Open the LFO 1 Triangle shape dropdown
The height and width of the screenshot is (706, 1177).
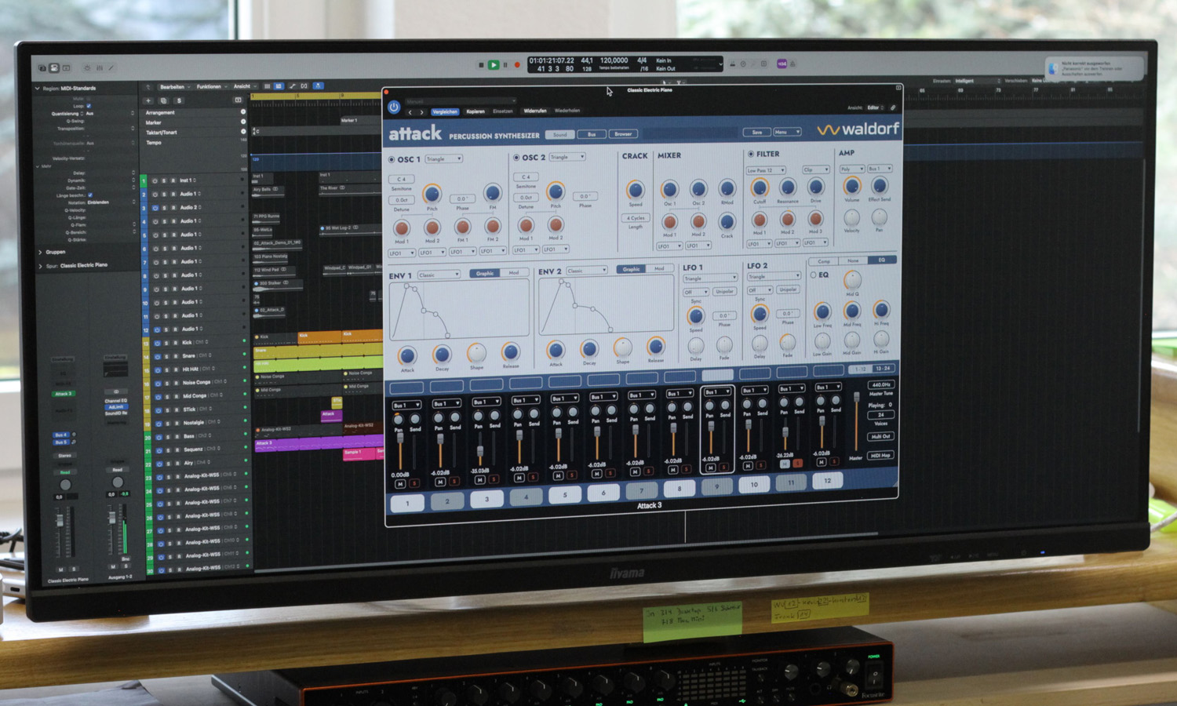click(x=709, y=278)
